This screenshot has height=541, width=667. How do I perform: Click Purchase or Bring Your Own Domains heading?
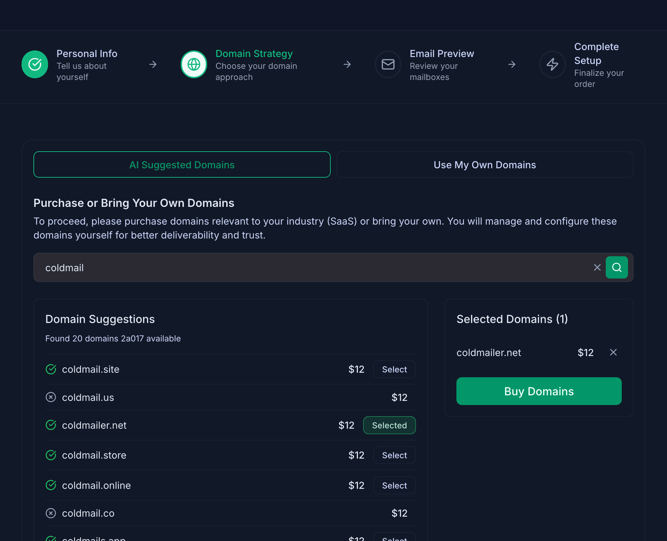click(x=134, y=203)
